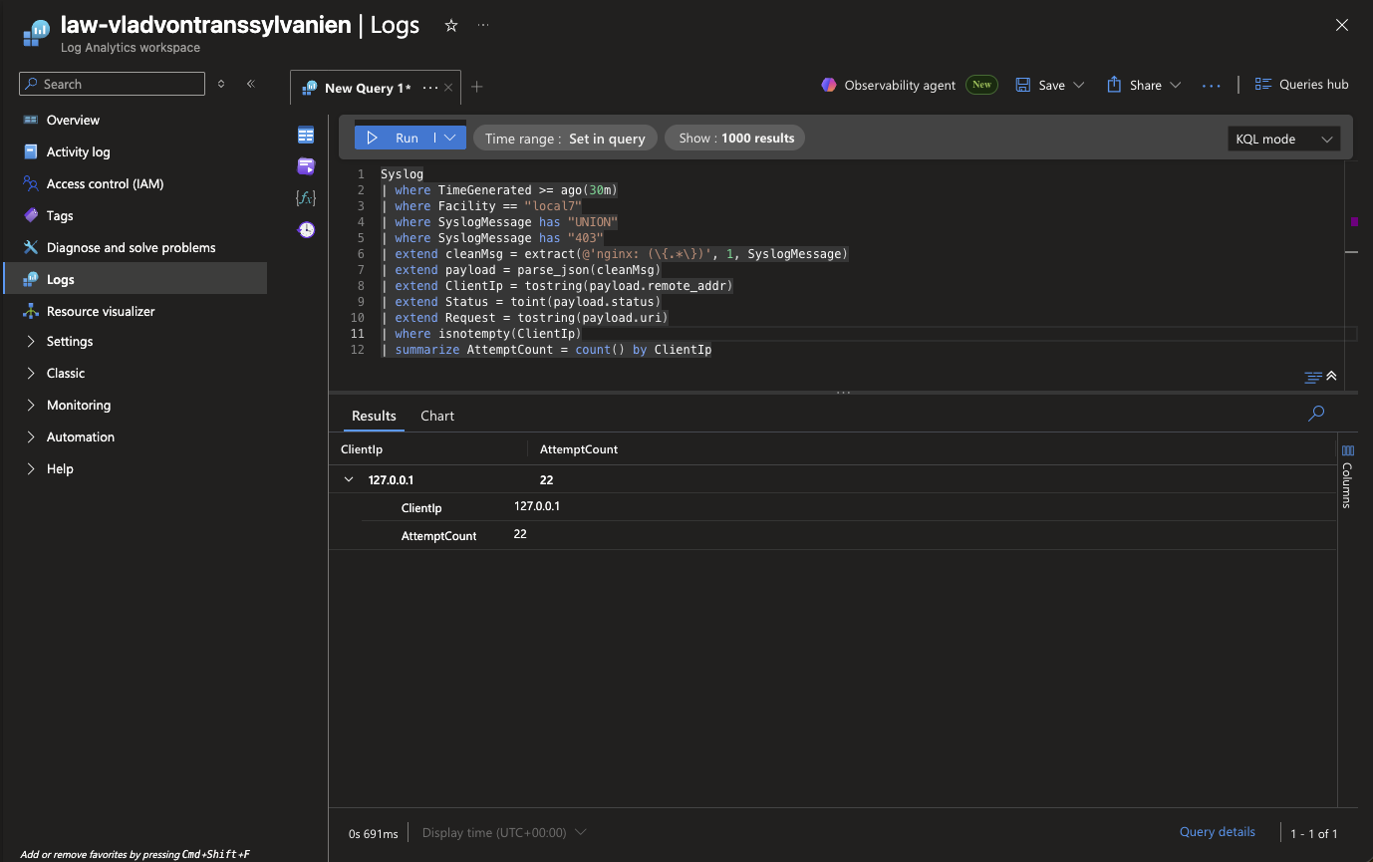1373x862 pixels.
Task: Open the Run button dropdown arrow
Action: tap(450, 139)
